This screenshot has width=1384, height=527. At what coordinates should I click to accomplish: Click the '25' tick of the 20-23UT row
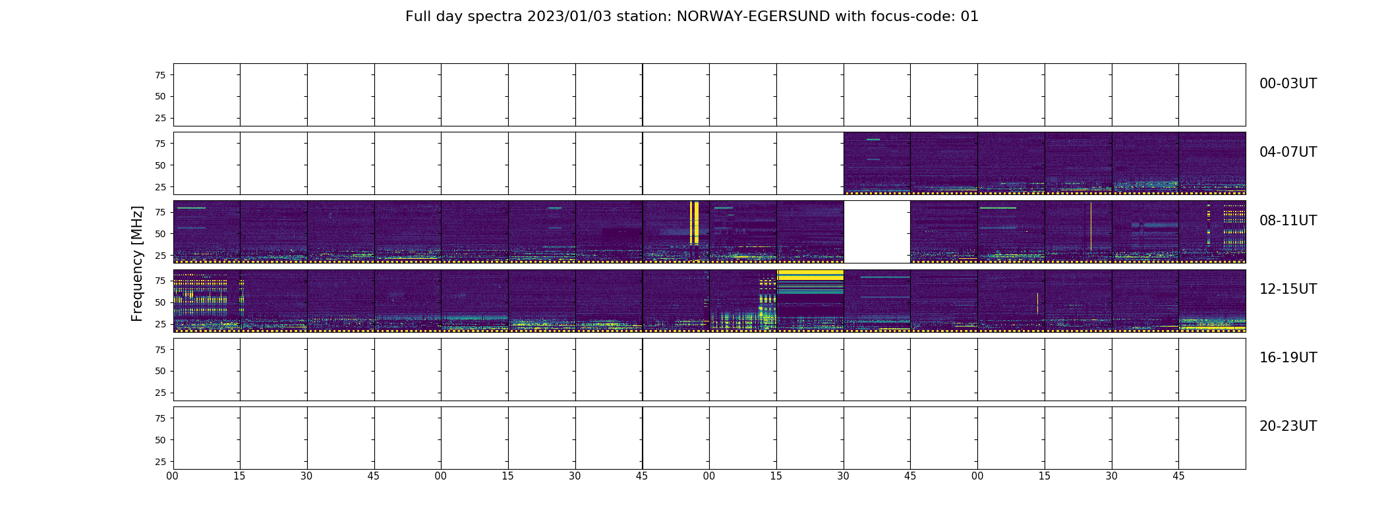[160, 462]
